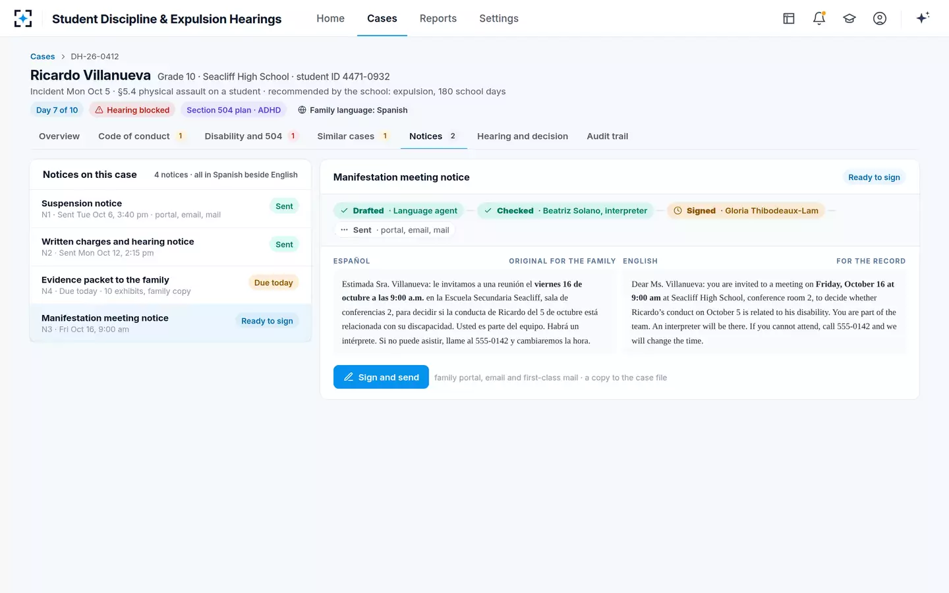Open the Reports menu
The height and width of the screenshot is (593, 949).
[x=438, y=18]
